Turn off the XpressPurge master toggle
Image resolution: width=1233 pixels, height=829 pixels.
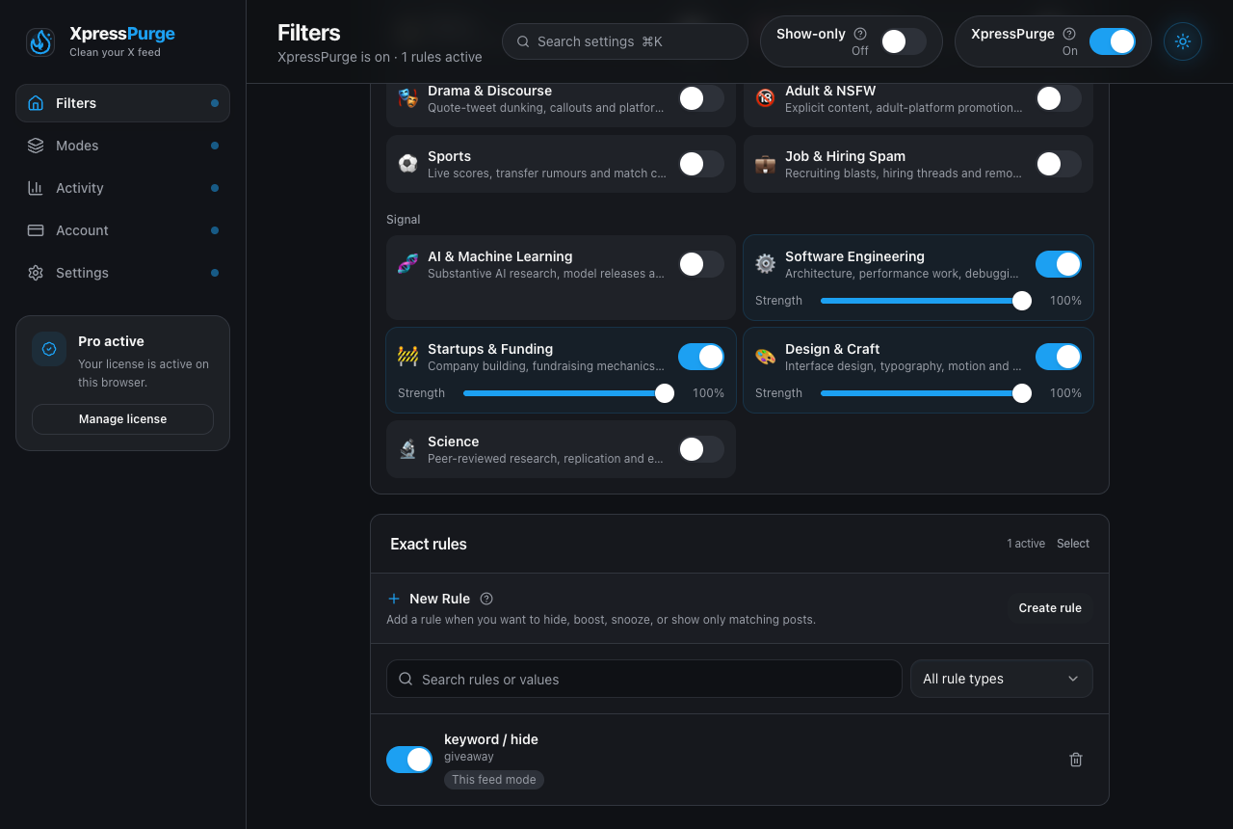pyautogui.click(x=1113, y=41)
